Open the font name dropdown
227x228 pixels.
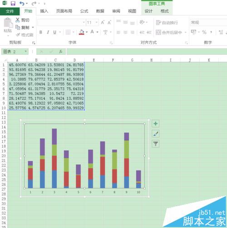click(x=84, y=22)
